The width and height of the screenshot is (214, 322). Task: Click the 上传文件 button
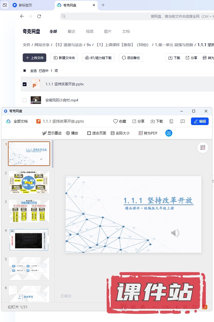click(x=35, y=58)
